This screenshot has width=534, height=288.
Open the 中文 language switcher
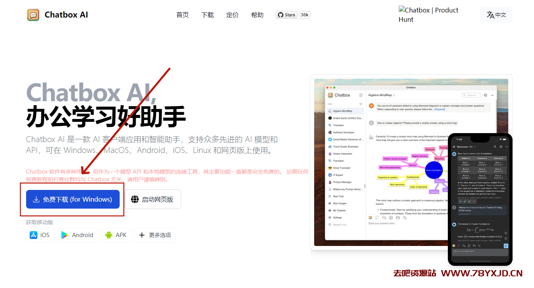click(496, 15)
